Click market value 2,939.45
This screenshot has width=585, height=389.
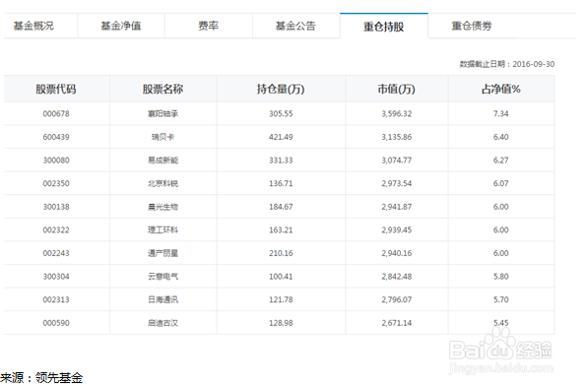click(397, 229)
